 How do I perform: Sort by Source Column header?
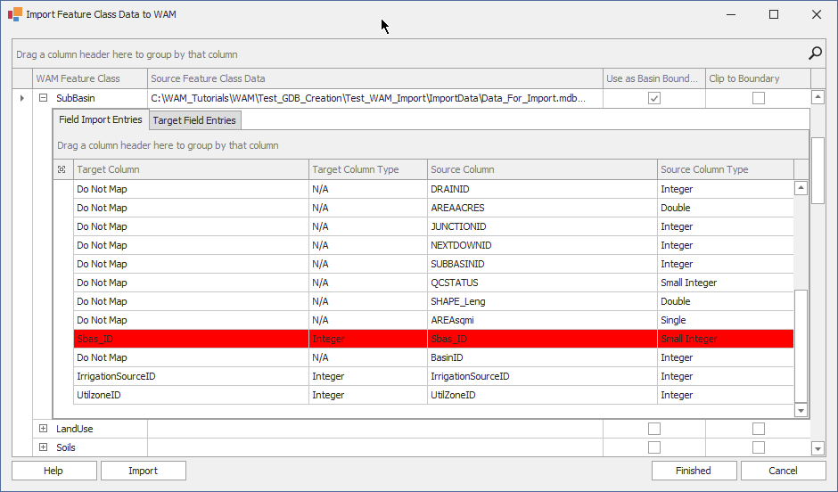(x=542, y=169)
